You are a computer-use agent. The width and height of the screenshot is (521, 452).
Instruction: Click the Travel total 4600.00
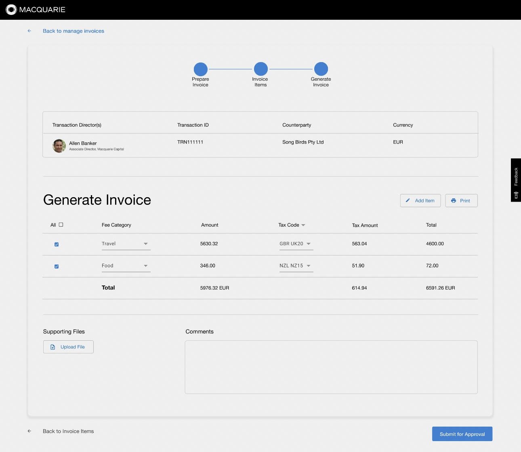tap(435, 244)
